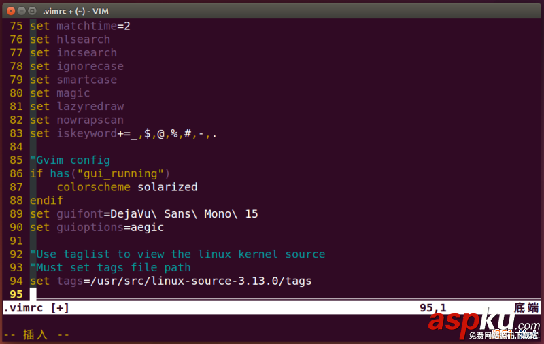This screenshot has width=544, height=344.
Task: Click the 'set' keyword on line 94
Action: [39, 281]
